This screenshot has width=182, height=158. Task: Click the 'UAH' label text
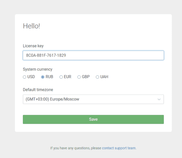104,77
